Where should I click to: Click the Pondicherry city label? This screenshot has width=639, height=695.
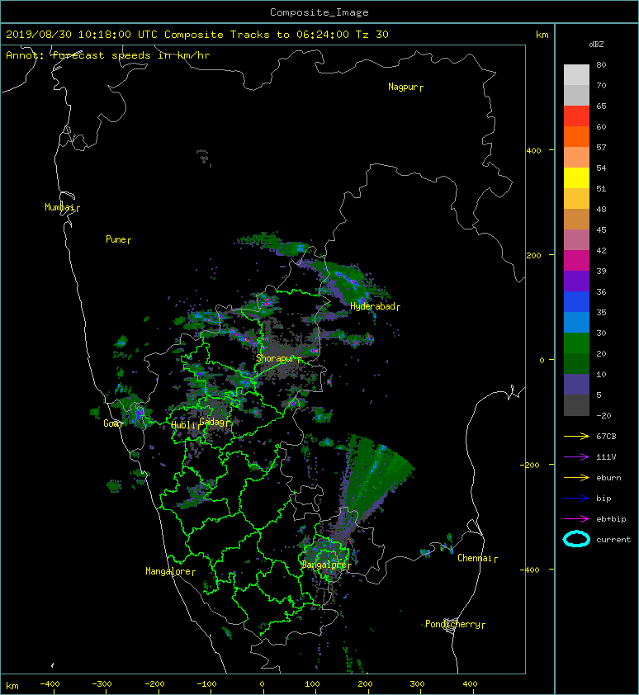(452, 624)
